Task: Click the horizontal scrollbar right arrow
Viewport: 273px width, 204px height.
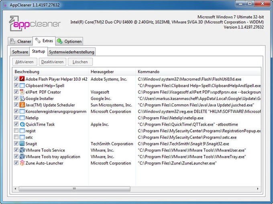Action: [x=258, y=189]
